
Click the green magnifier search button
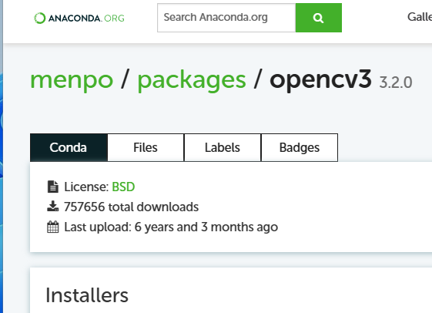coord(319,18)
